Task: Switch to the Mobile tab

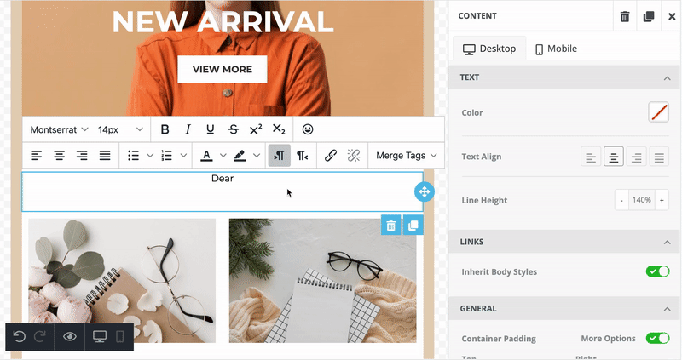Action: click(x=556, y=49)
